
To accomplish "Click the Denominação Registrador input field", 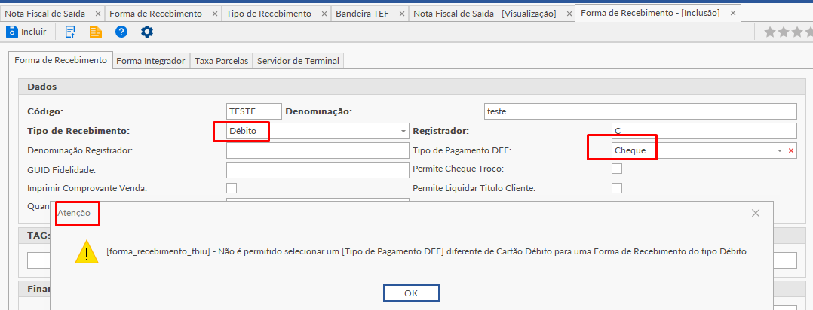I will [318, 150].
